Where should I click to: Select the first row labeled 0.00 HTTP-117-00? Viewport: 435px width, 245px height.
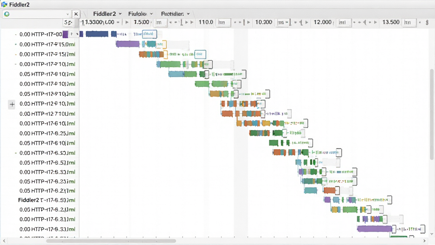(x=41, y=34)
